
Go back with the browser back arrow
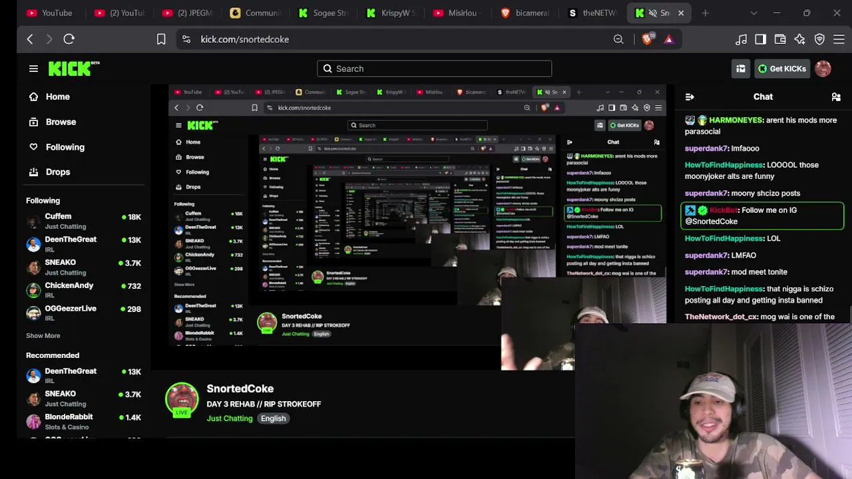click(x=30, y=39)
